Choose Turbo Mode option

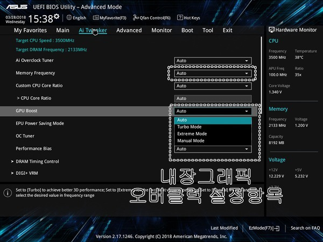(213, 127)
